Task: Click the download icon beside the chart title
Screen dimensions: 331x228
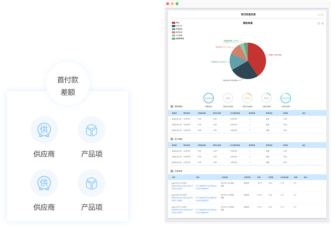Action: click(x=323, y=23)
